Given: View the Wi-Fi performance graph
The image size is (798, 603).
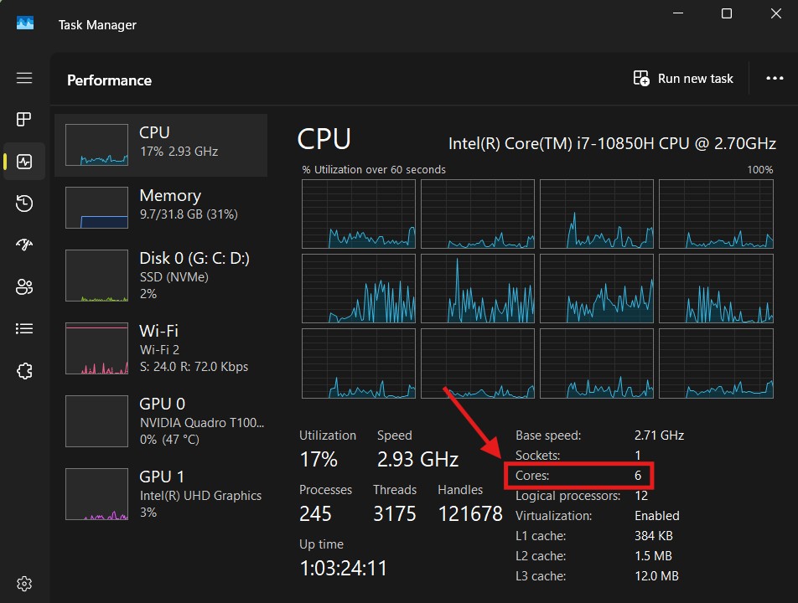Looking at the screenshot, I should (161, 348).
